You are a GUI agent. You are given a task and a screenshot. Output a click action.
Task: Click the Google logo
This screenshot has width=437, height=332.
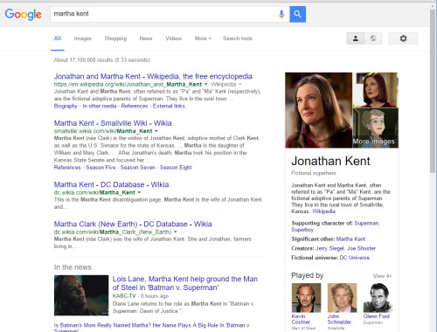tap(23, 14)
